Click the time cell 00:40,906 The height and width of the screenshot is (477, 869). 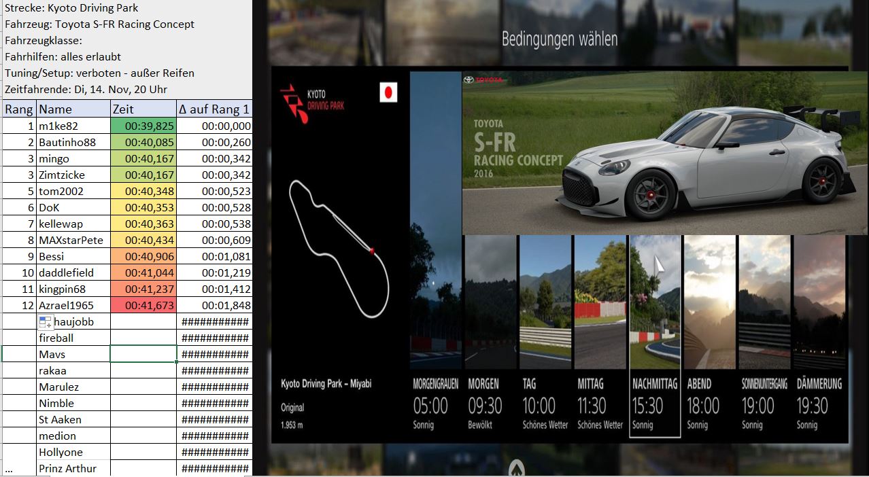(x=143, y=256)
